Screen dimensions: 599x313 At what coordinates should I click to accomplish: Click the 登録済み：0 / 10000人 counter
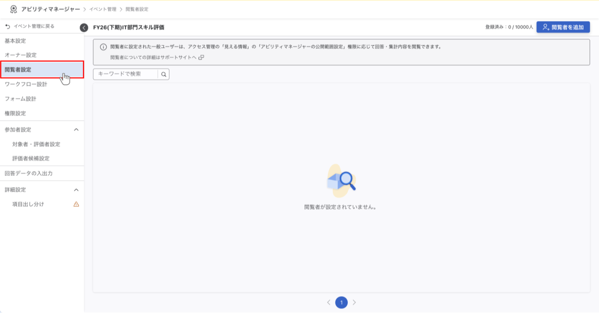tap(509, 27)
